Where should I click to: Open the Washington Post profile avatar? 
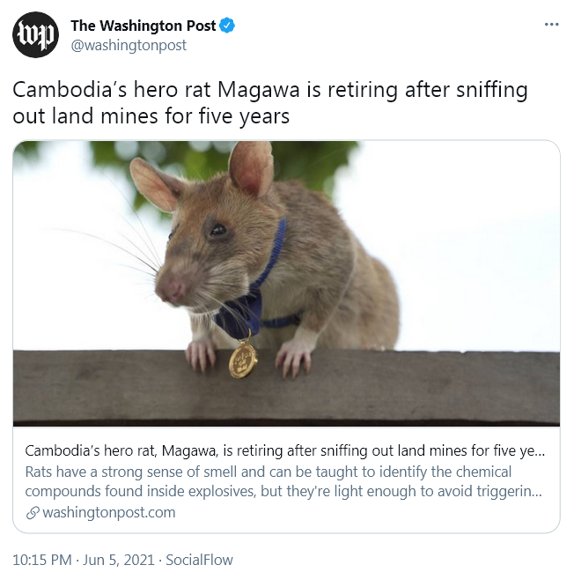[x=35, y=34]
